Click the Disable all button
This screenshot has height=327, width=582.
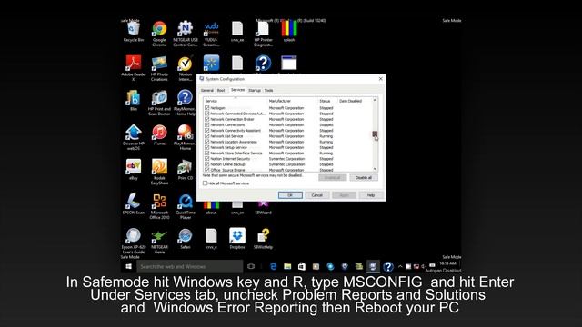pos(364,178)
